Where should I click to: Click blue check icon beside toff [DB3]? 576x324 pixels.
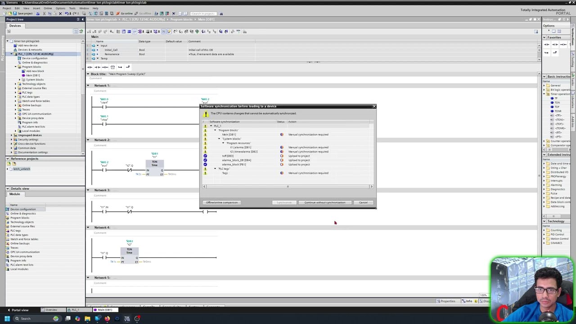(205, 156)
